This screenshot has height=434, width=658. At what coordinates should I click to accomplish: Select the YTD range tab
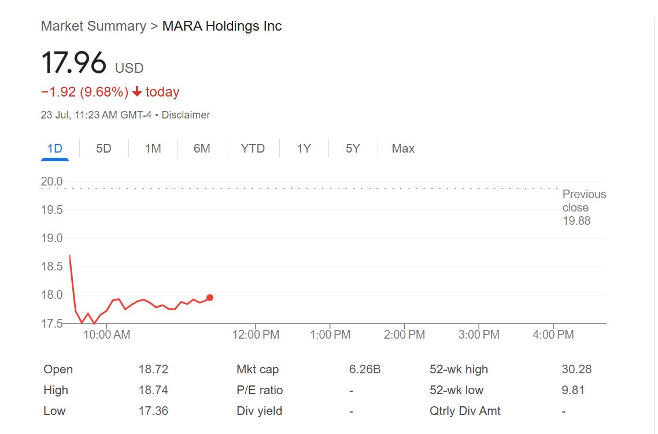tap(253, 149)
